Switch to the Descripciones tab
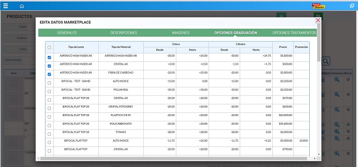The width and height of the screenshot is (358, 167). [124, 32]
